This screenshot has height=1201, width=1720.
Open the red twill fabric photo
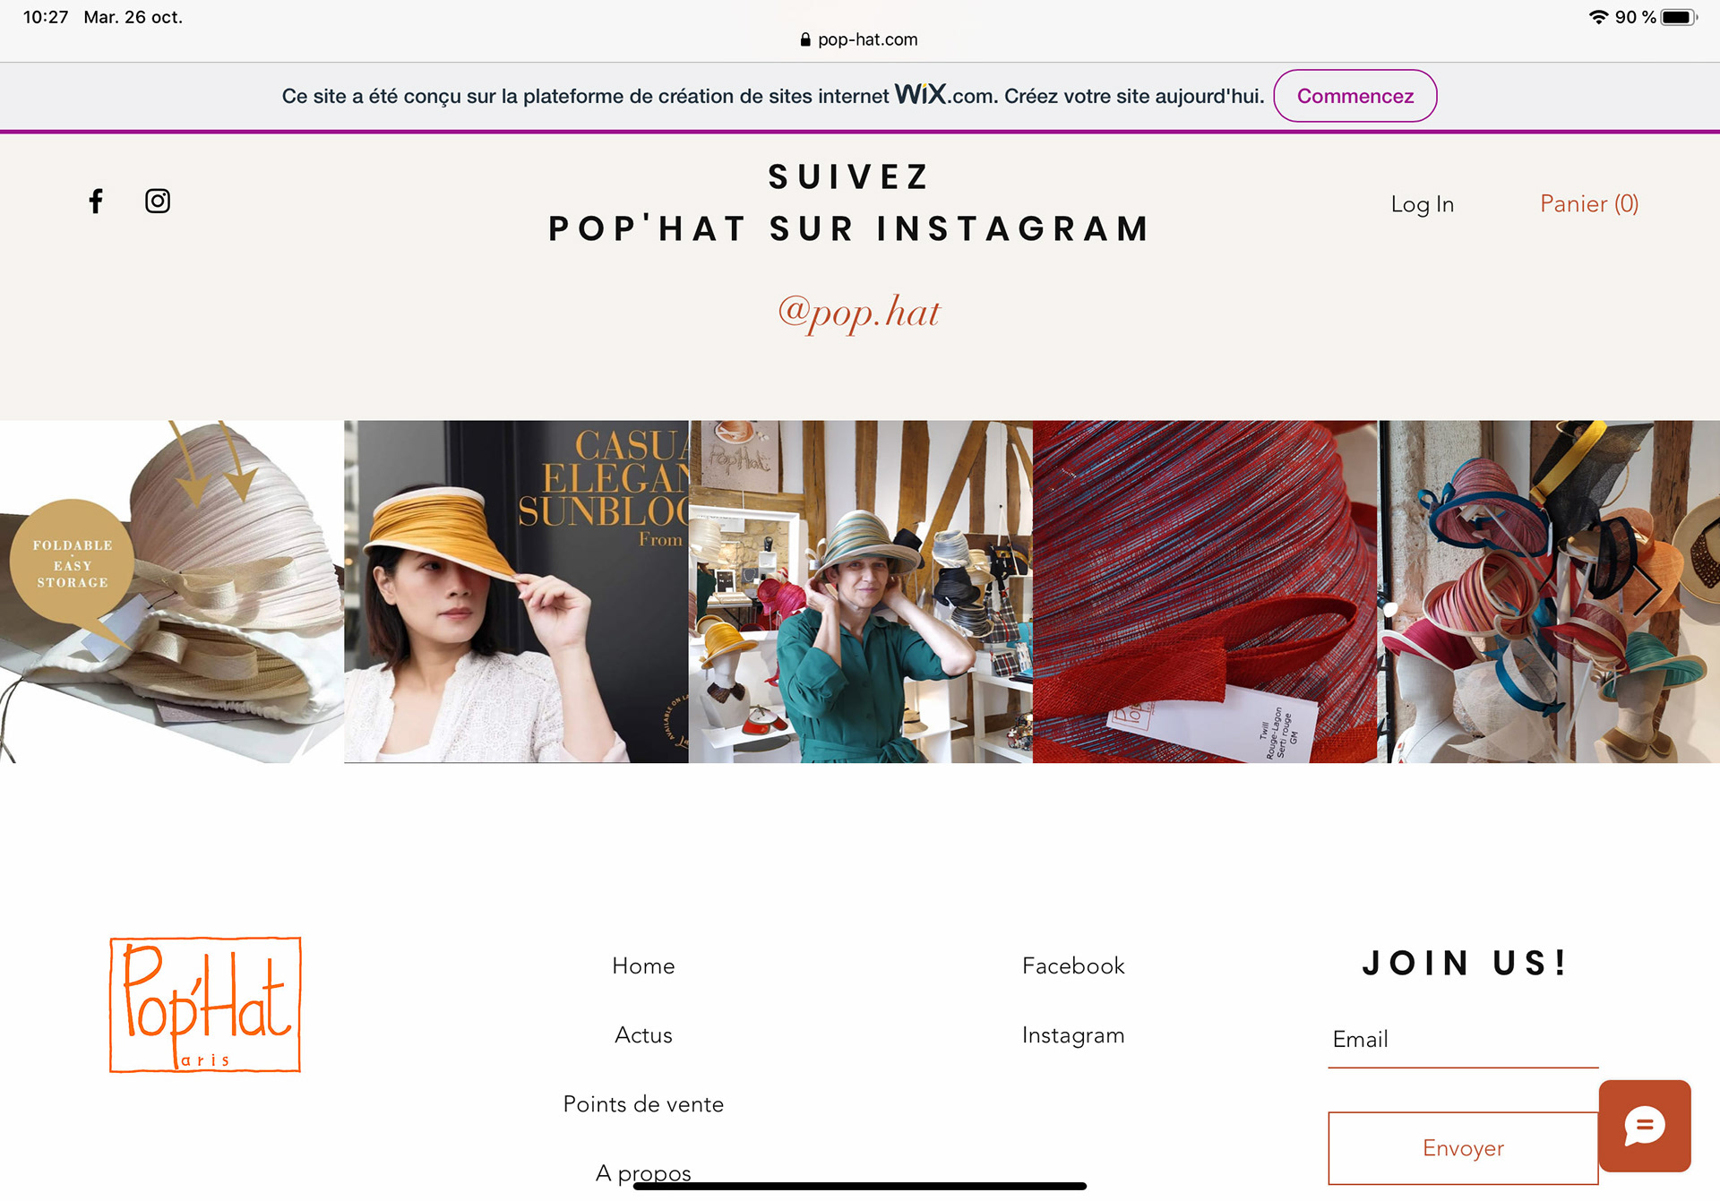tap(1204, 591)
